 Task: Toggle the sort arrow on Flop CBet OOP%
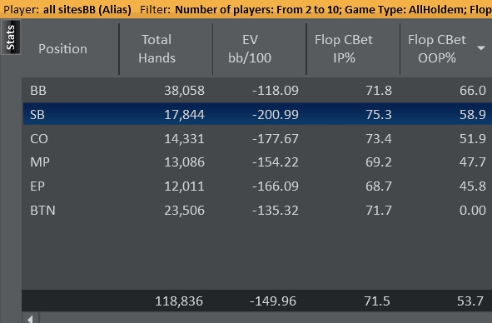point(481,48)
